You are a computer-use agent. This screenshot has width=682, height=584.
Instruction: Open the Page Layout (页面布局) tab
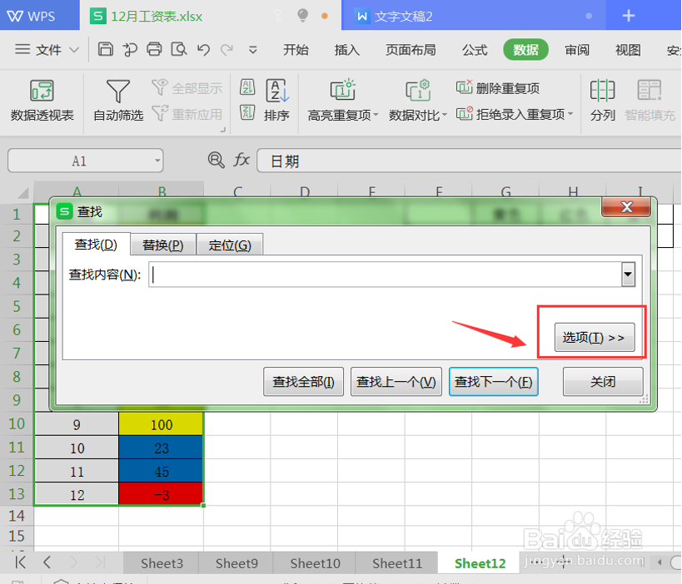click(x=411, y=50)
